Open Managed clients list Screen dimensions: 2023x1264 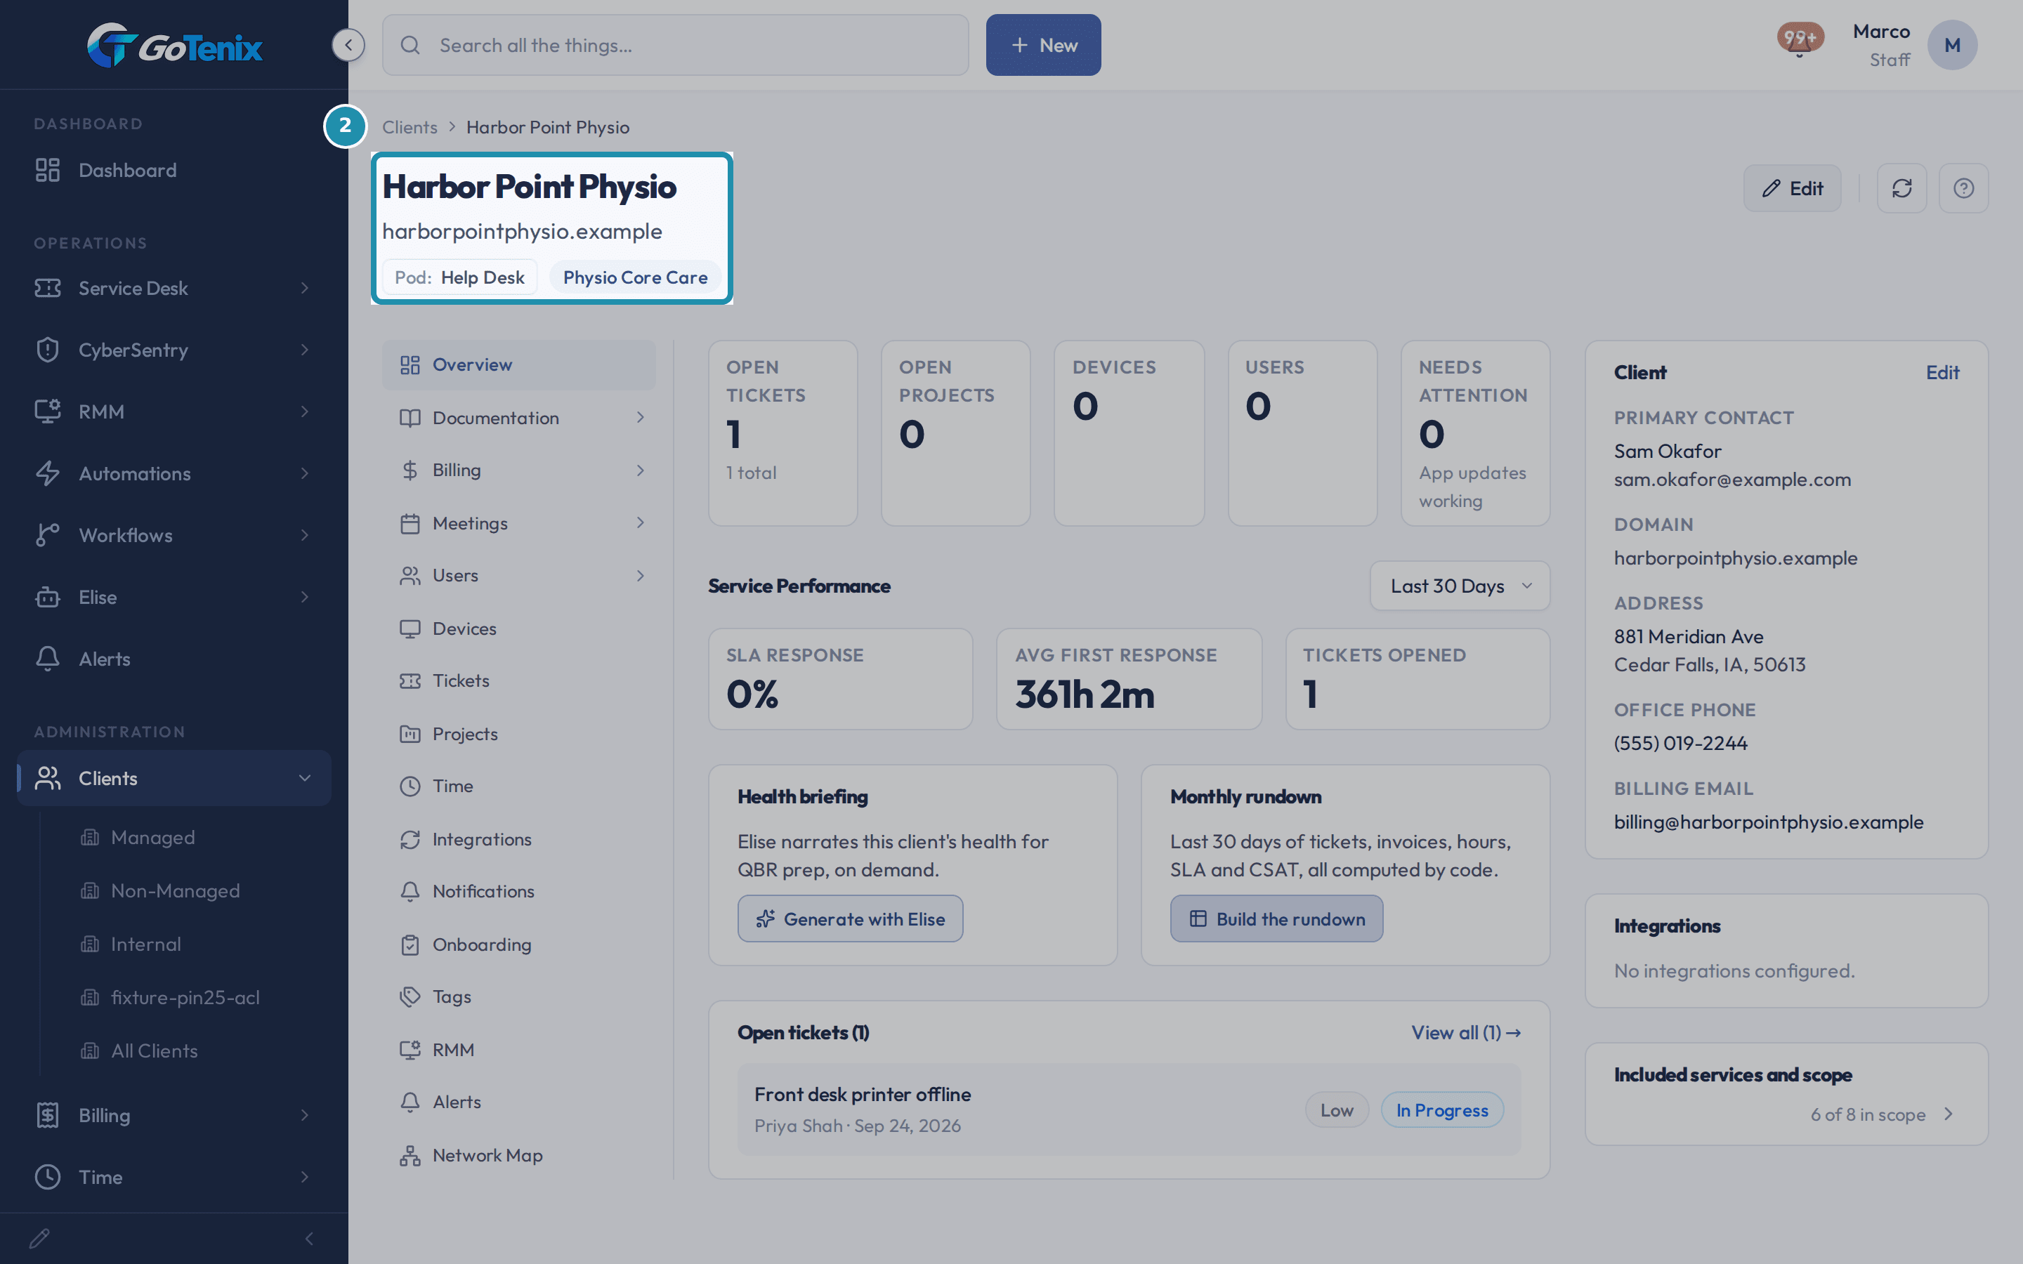pyautogui.click(x=152, y=838)
